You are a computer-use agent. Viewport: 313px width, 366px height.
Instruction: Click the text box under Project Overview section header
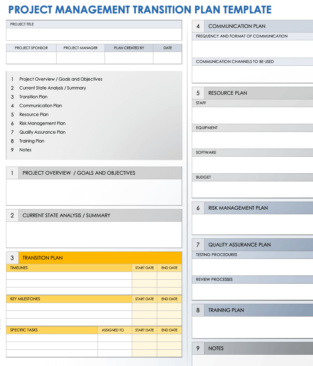[x=94, y=192]
